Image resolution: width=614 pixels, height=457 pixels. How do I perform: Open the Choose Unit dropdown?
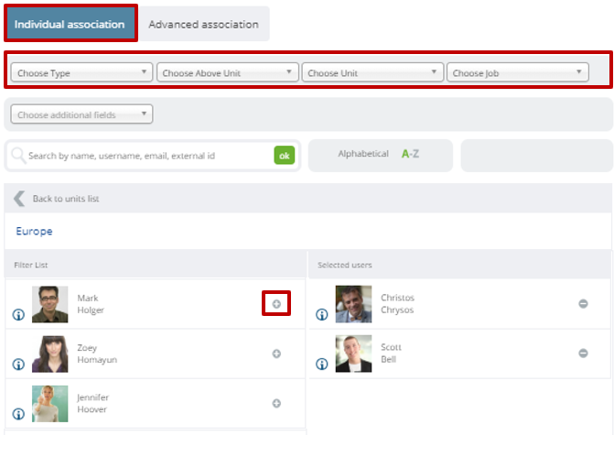tap(372, 72)
